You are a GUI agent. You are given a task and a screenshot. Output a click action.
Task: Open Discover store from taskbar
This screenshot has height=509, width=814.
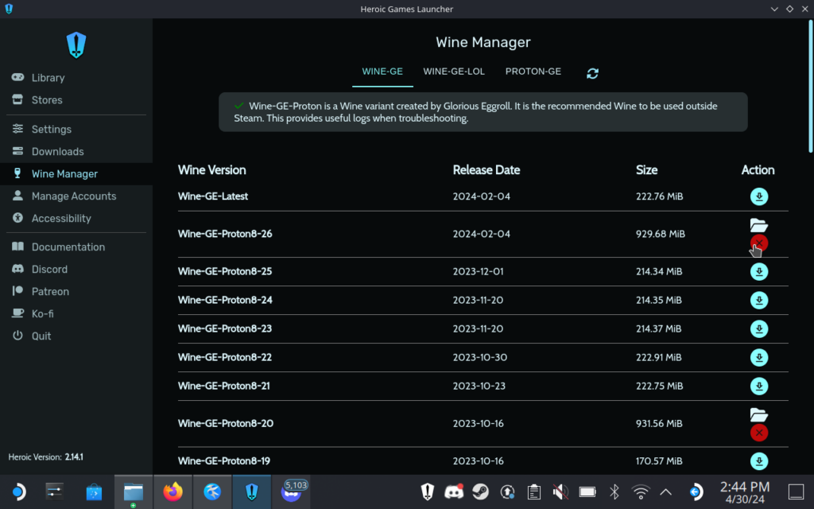(x=94, y=492)
